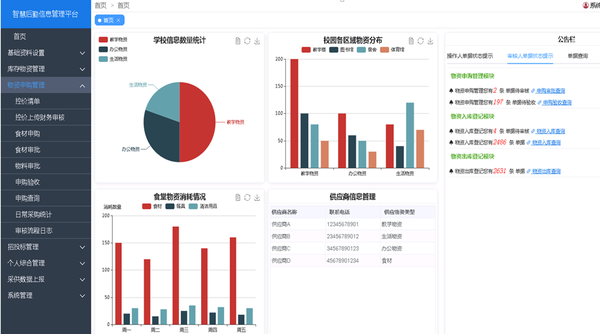Follow the 物资出库查询 link
600x334 pixels.
pos(546,172)
